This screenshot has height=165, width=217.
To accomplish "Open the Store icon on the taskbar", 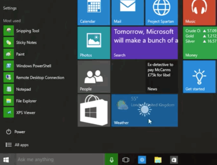I will tap(174, 160).
